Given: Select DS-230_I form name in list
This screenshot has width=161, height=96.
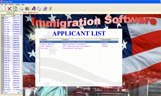Looking at the screenshot, I should tap(7, 45).
